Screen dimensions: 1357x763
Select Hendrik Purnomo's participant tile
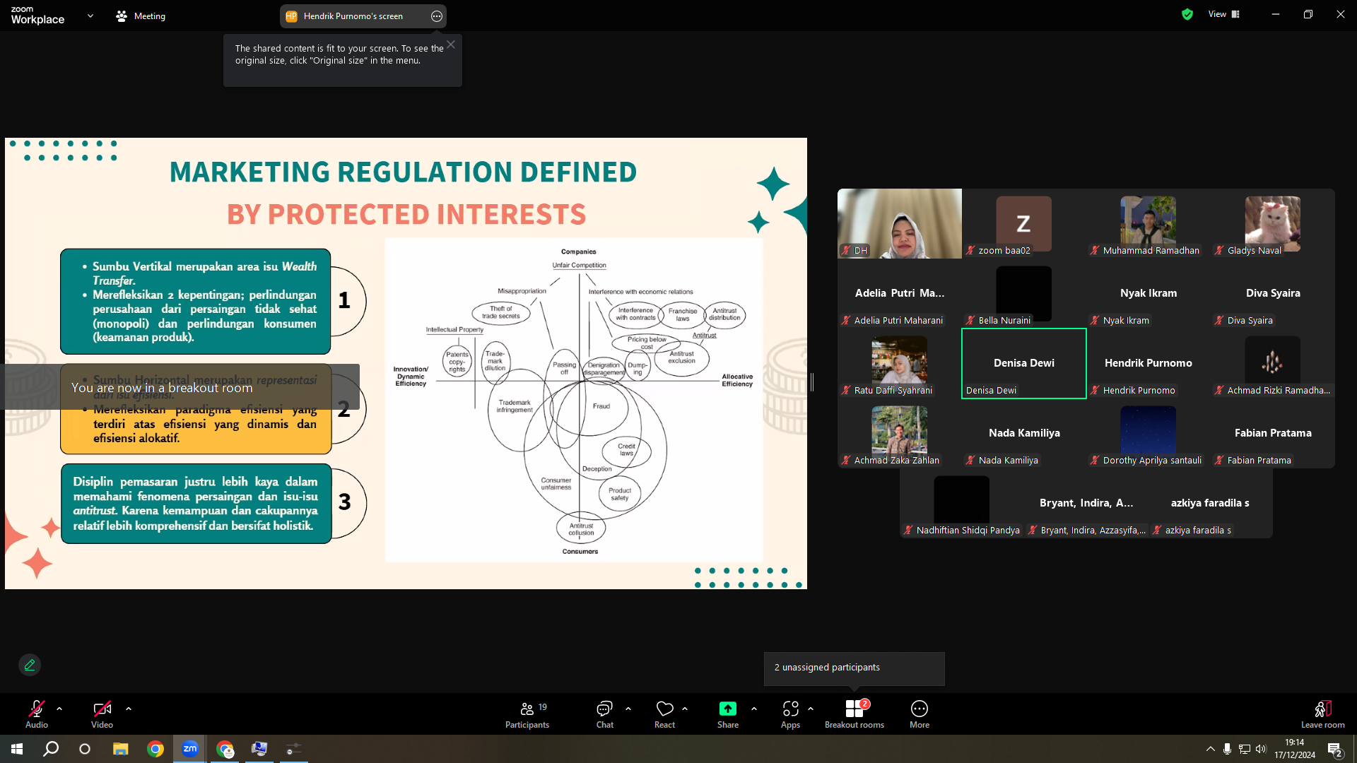click(1149, 363)
